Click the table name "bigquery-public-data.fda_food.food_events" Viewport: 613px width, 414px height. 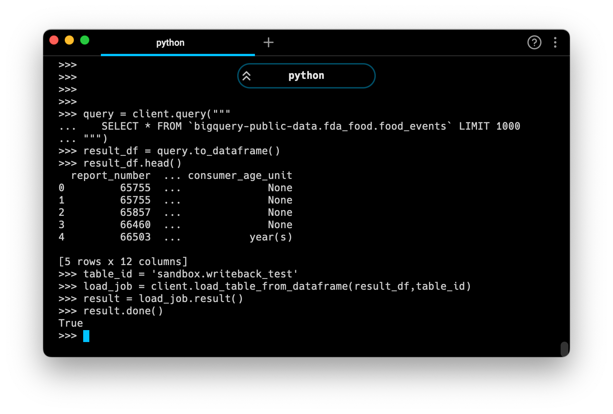click(320, 126)
